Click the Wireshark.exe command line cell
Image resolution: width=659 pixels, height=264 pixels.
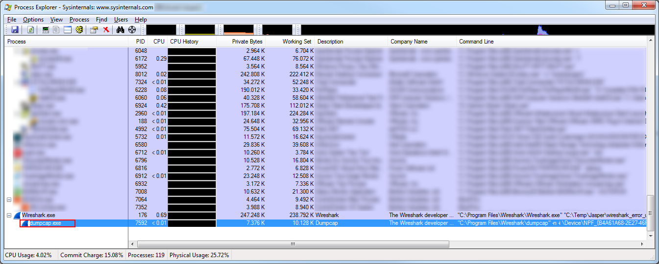[552, 215]
